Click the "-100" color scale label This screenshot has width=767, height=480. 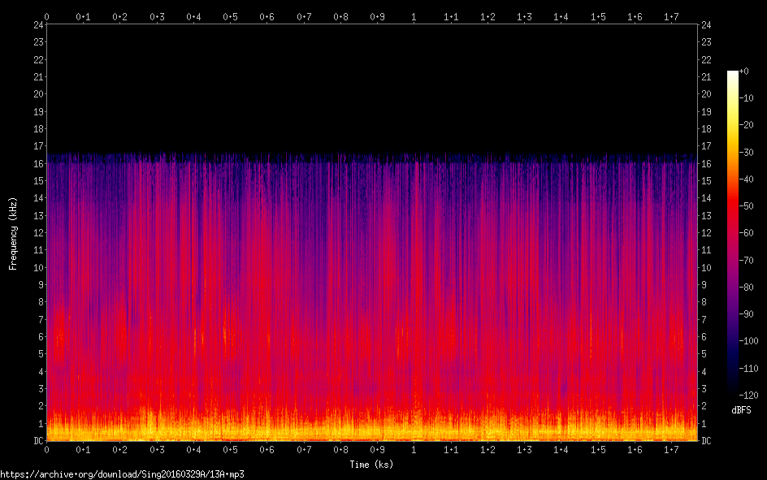pyautogui.click(x=748, y=341)
